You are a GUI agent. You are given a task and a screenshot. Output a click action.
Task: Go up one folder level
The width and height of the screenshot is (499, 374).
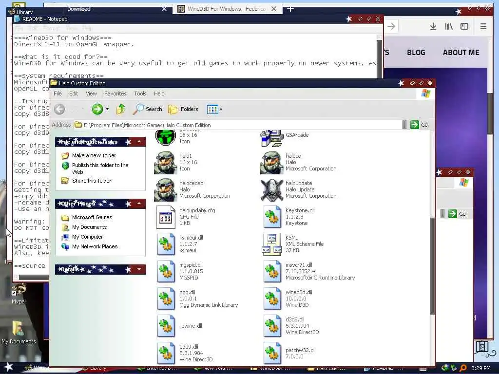121,110
